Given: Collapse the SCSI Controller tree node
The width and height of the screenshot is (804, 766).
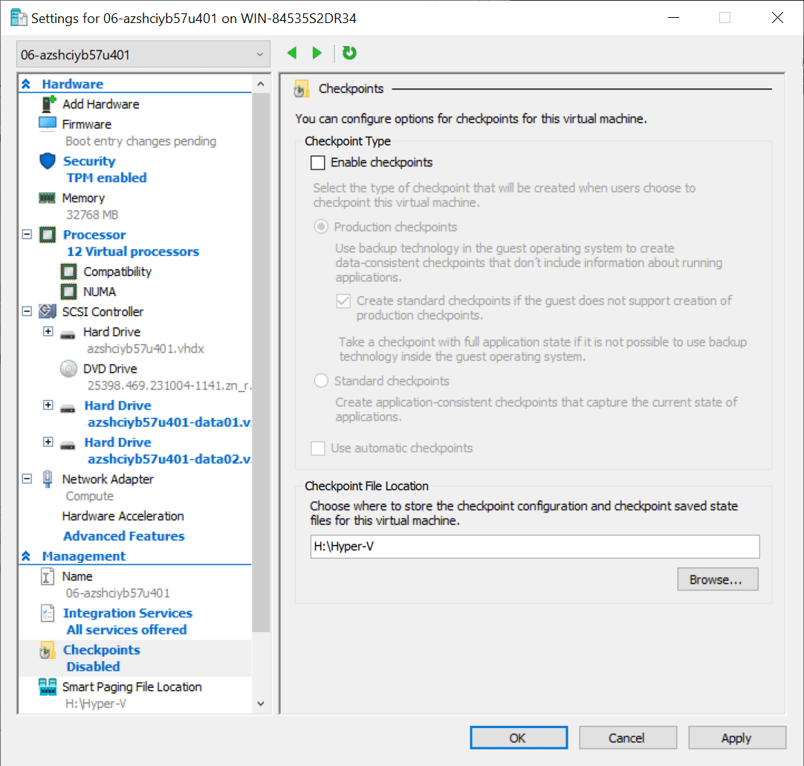Looking at the screenshot, I should pos(27,311).
